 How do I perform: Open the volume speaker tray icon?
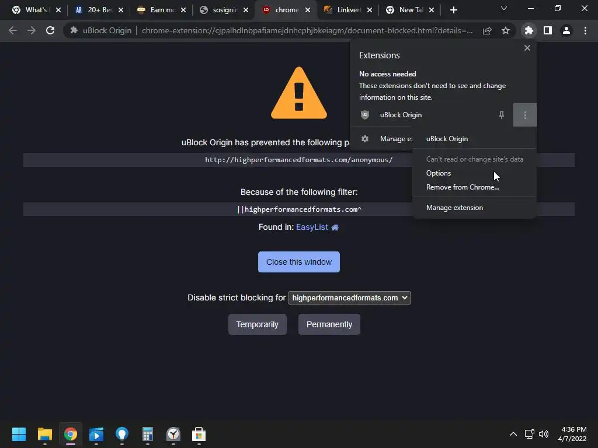[544, 434]
